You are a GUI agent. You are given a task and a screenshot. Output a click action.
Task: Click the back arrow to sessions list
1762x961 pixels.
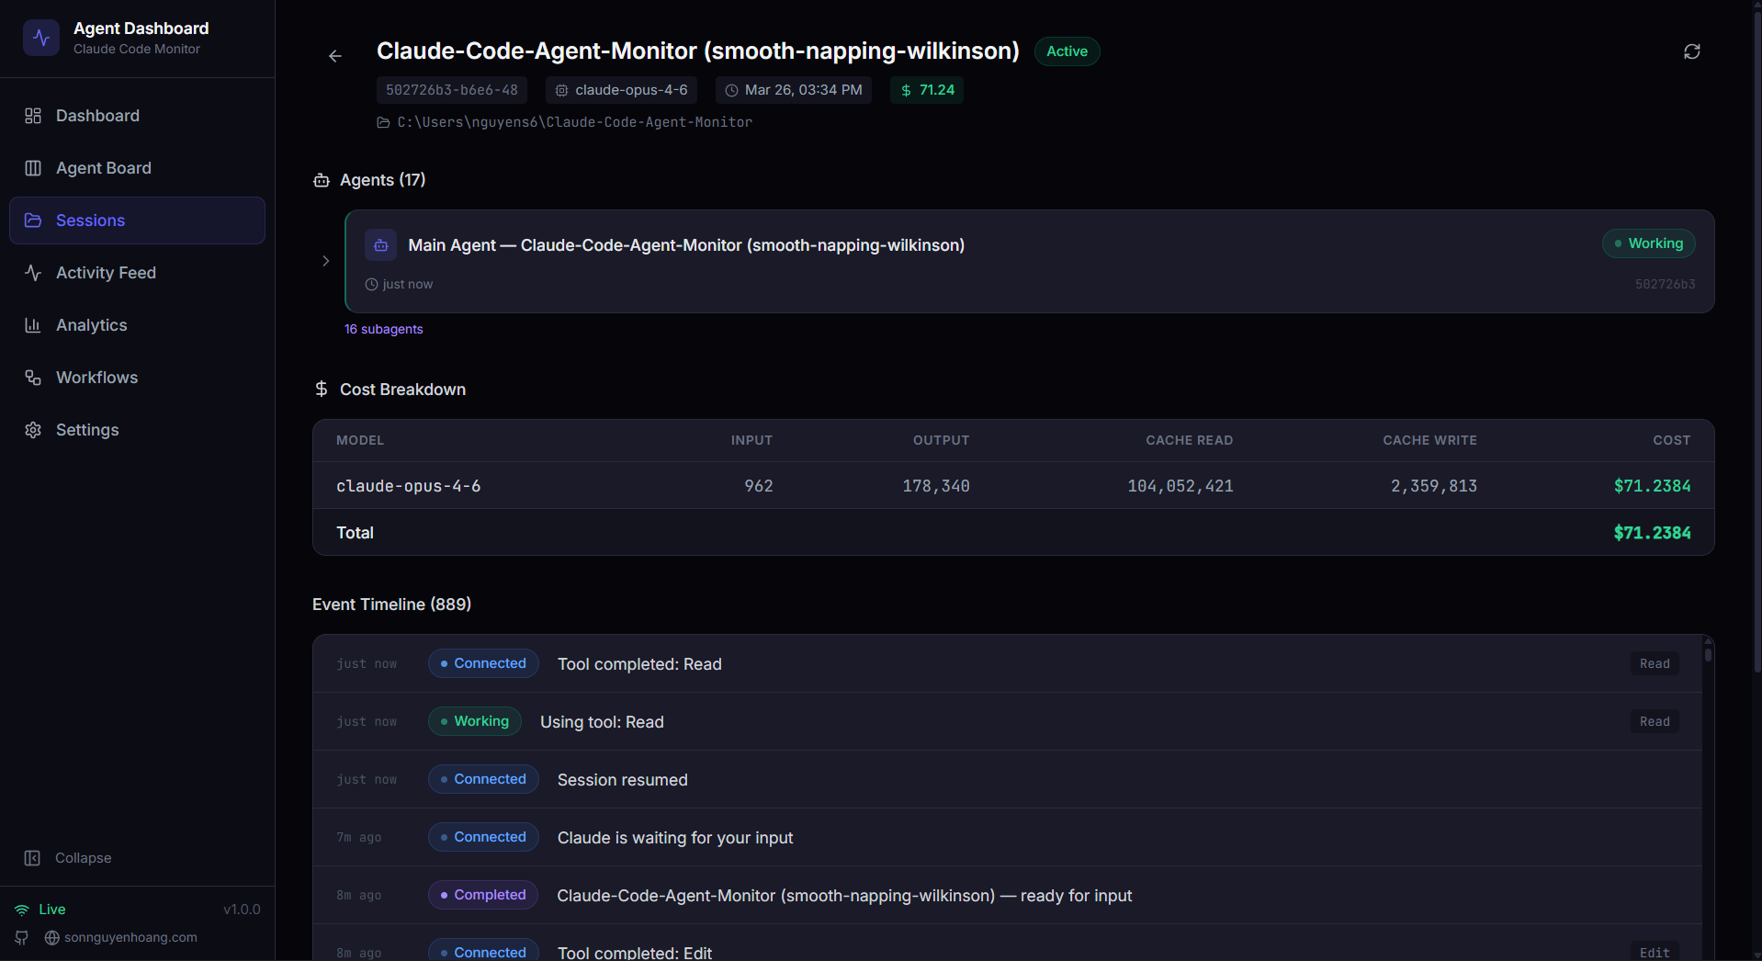pyautogui.click(x=335, y=56)
